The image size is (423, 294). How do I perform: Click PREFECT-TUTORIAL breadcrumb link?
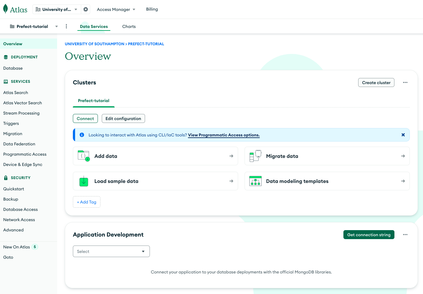(x=146, y=44)
